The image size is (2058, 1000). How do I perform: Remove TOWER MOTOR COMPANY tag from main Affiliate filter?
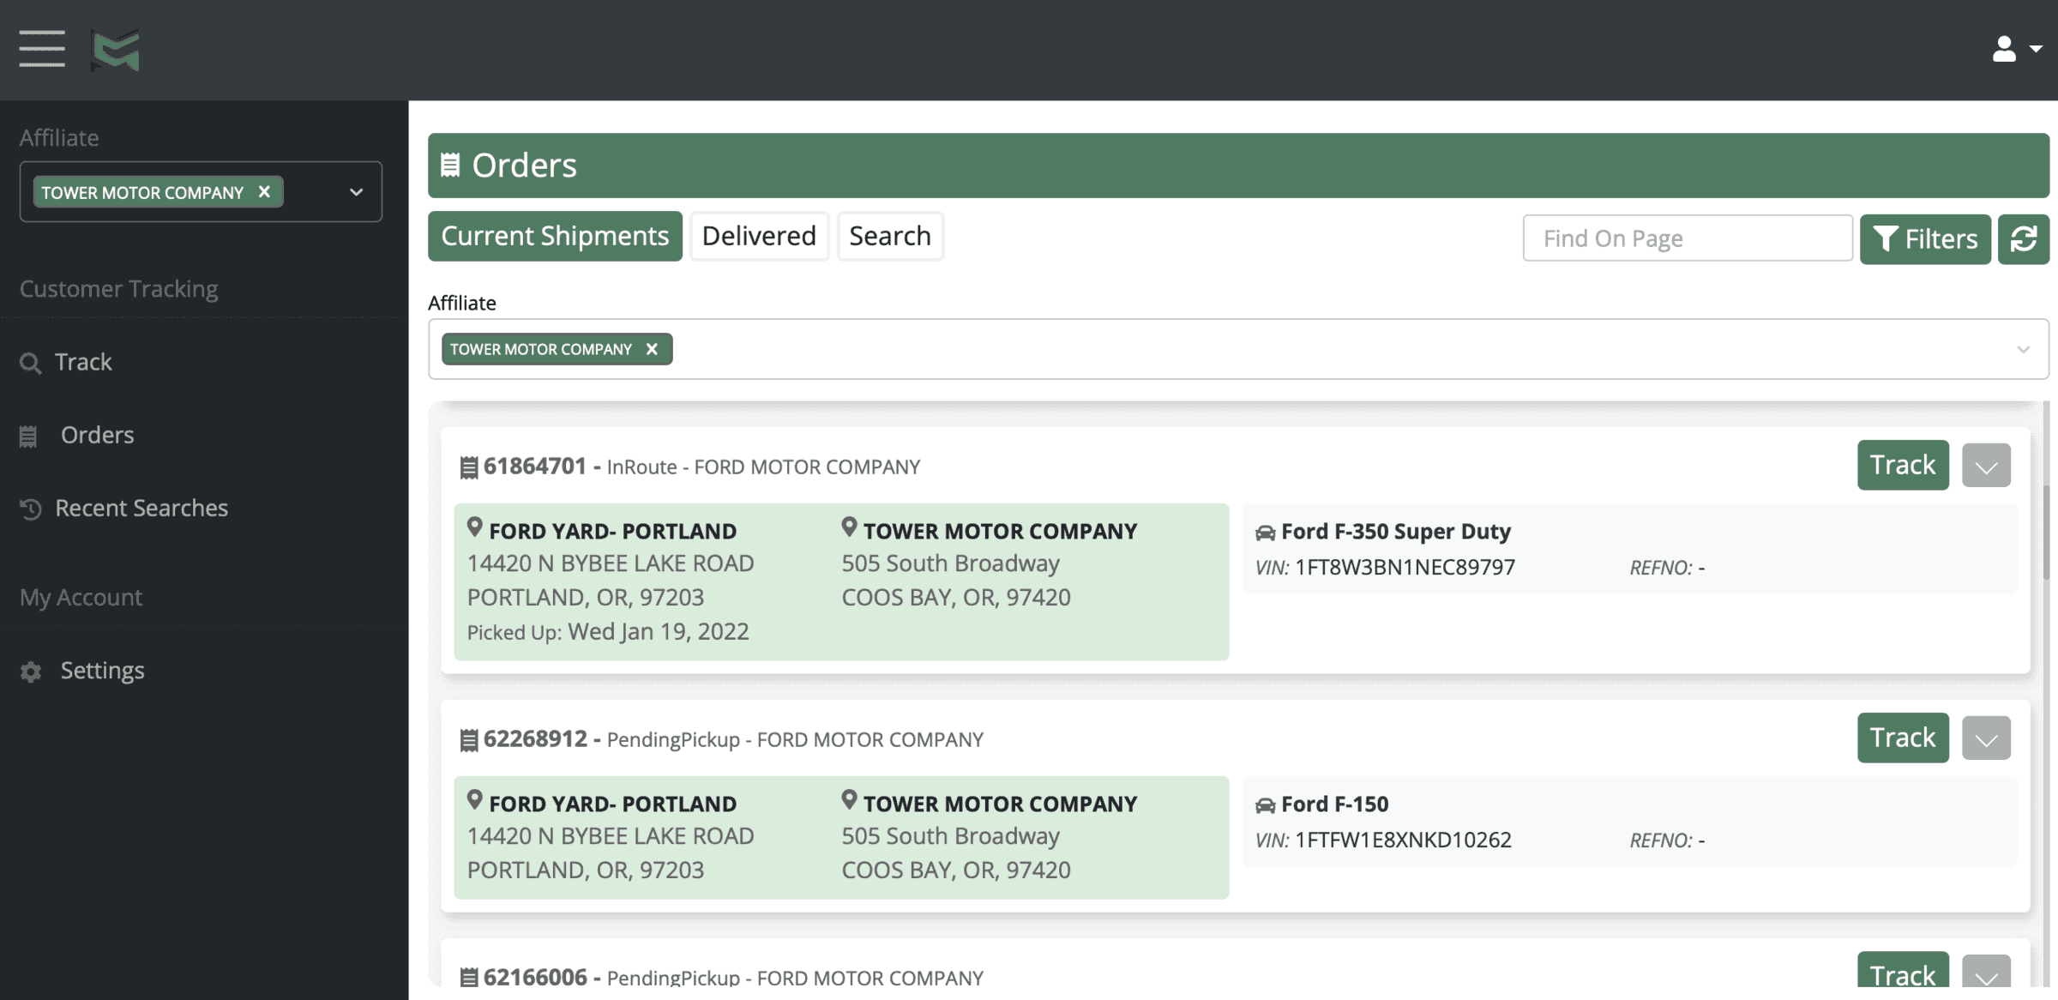(652, 349)
